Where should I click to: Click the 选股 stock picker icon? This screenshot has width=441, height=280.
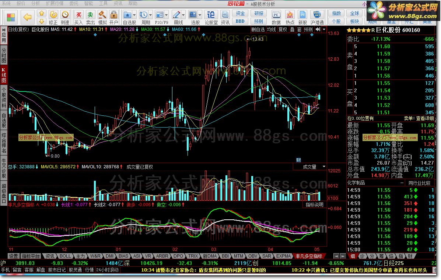point(193,14)
